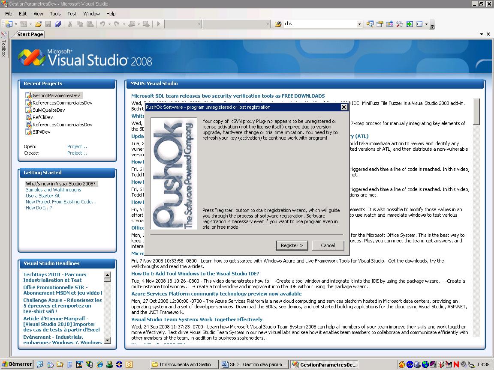This screenshot has height=370, width=494.
Task: Open the SIPVDev recent project
Action: point(41,132)
